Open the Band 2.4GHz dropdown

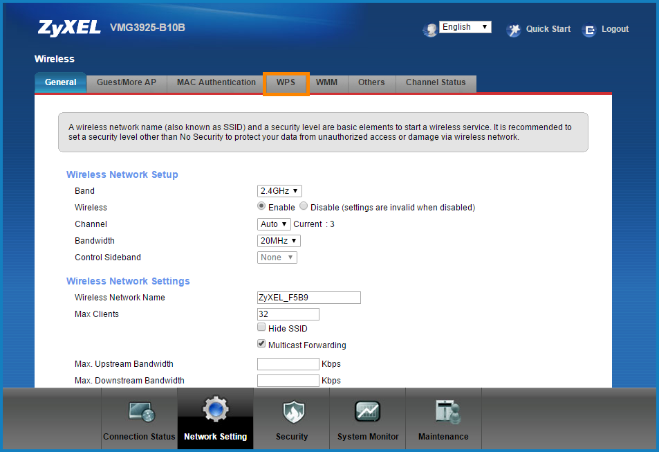coord(279,191)
